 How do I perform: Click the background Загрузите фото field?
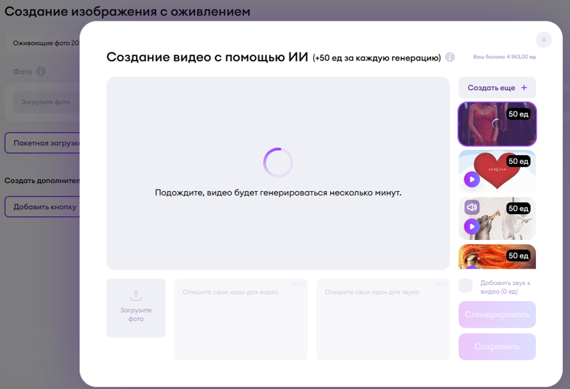coord(46,102)
